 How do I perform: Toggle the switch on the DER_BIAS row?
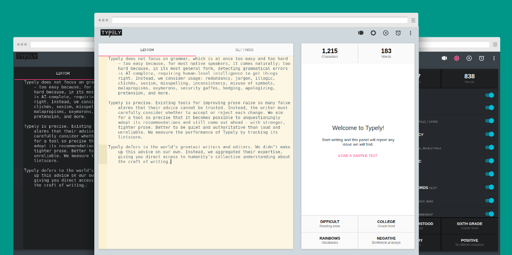[489, 201]
